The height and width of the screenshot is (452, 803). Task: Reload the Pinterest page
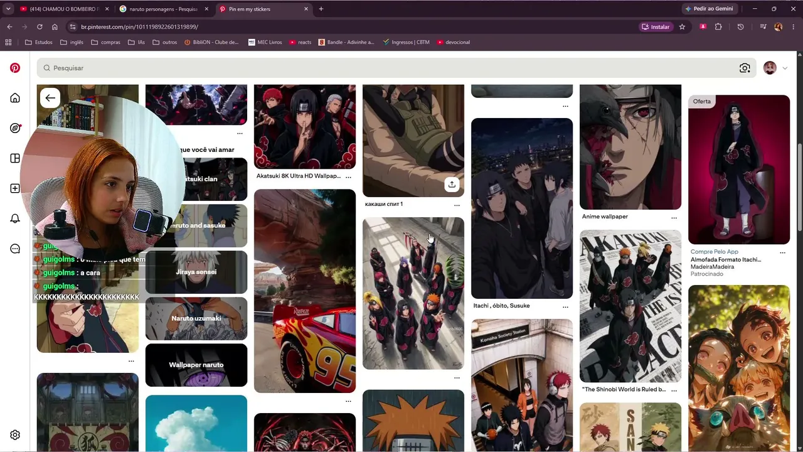pyautogui.click(x=40, y=27)
